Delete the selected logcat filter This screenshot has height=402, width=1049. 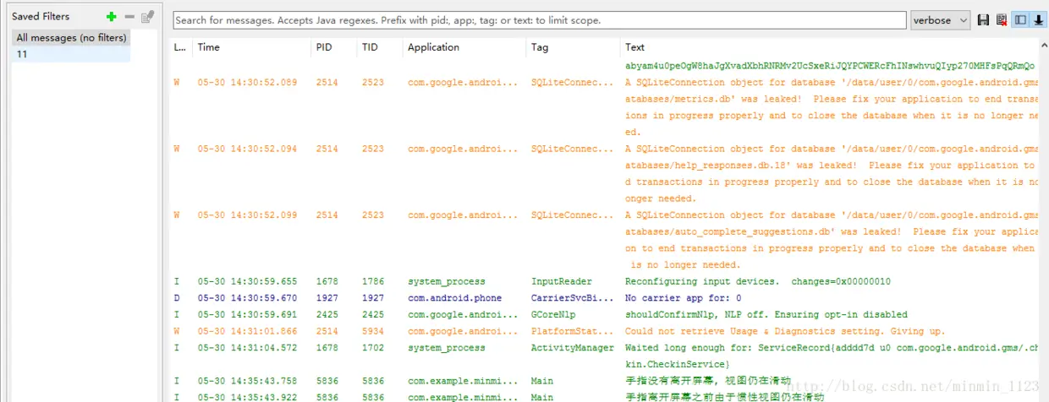(129, 17)
